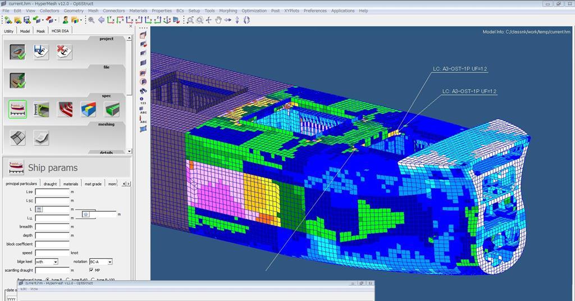Open the Optimization menu
This screenshot has width=575, height=301.
[254, 11]
